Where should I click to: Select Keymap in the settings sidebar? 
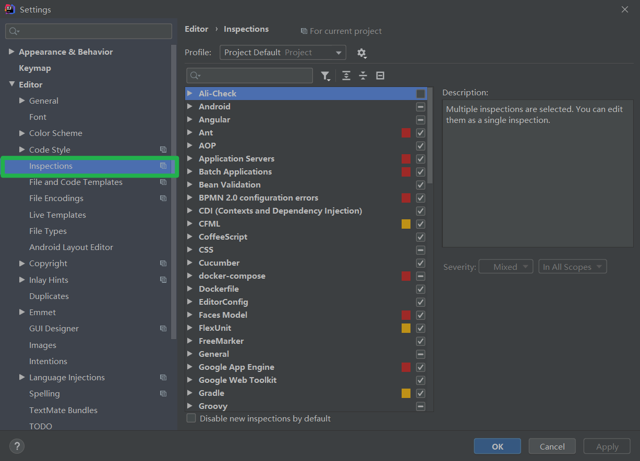[x=35, y=68]
